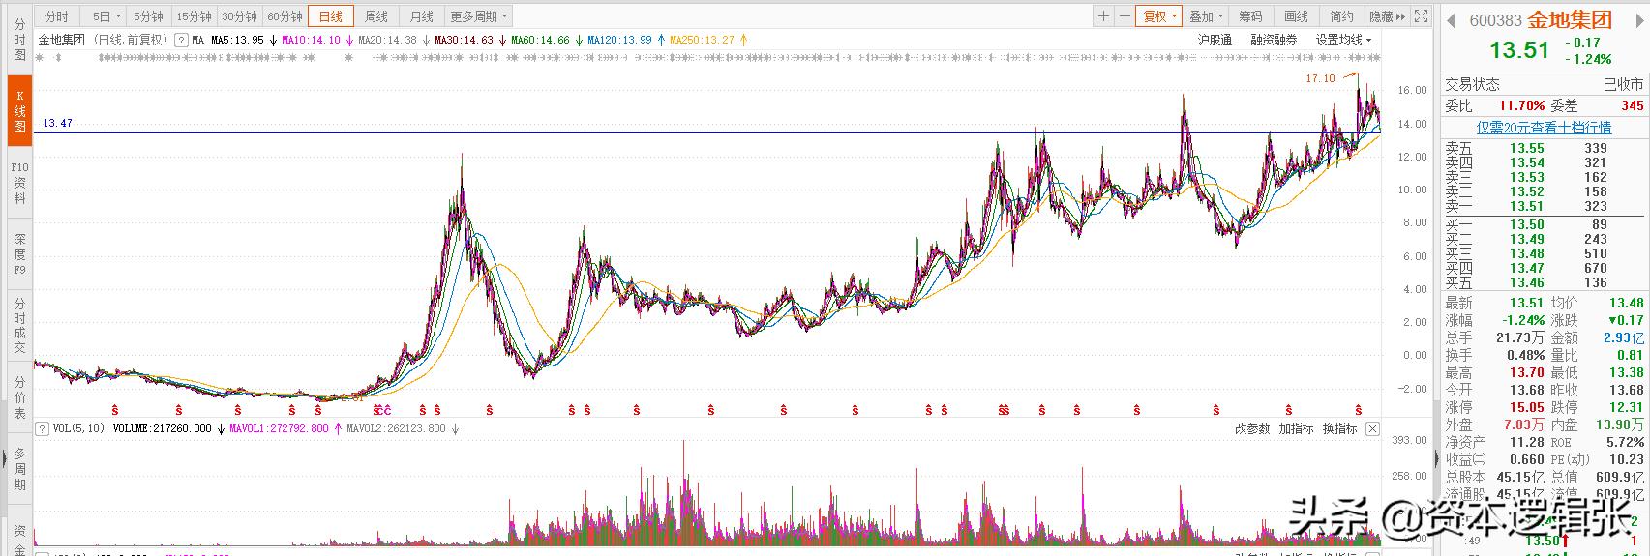
Task: Click the 卖五 ask price 13.55
Action: (1527, 148)
